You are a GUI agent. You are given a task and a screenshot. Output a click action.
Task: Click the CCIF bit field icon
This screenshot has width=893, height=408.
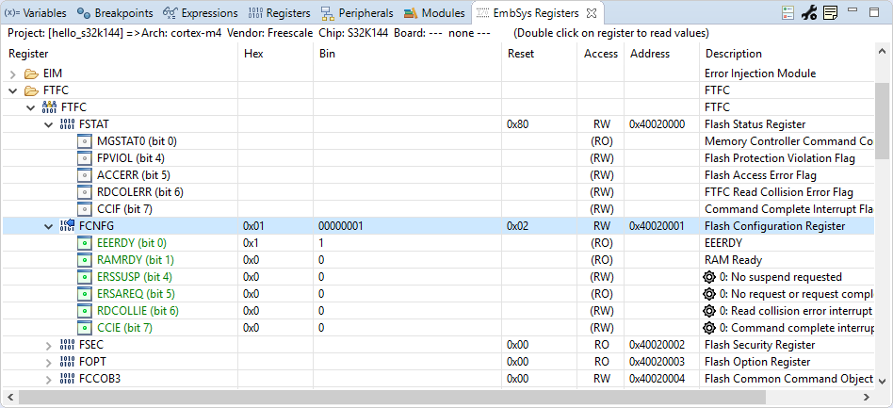pos(84,209)
